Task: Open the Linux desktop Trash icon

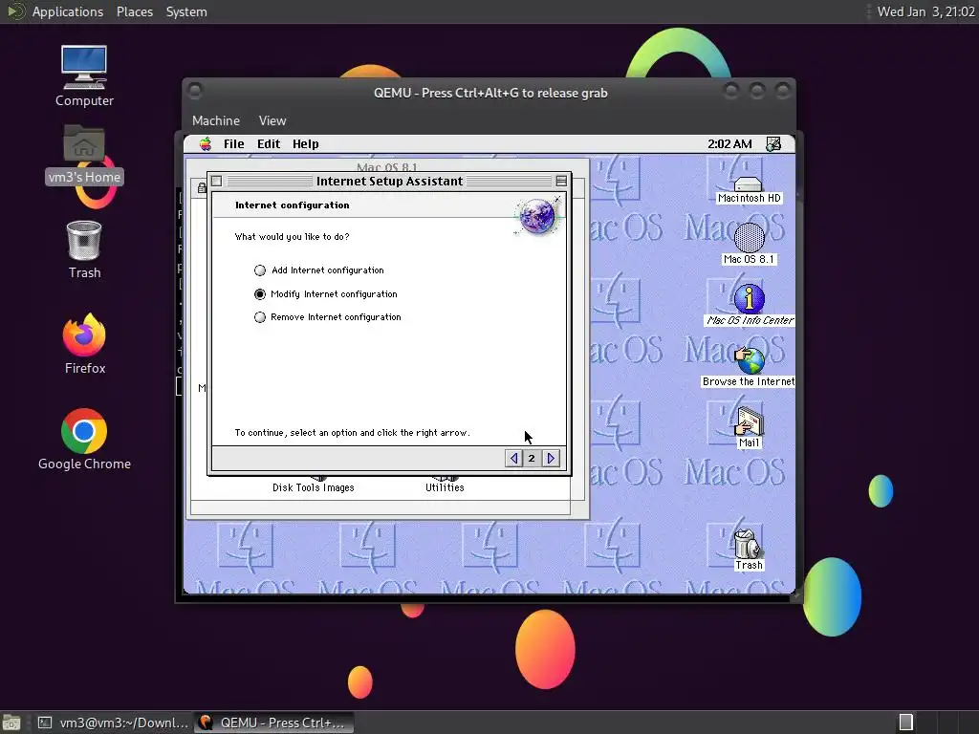Action: (84, 249)
